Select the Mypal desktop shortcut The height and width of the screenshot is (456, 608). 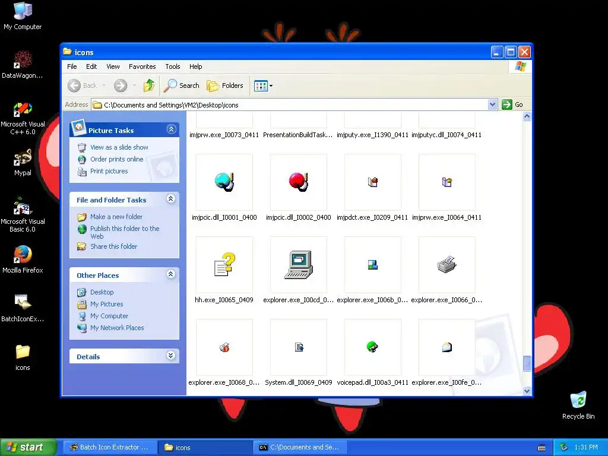tap(23, 163)
